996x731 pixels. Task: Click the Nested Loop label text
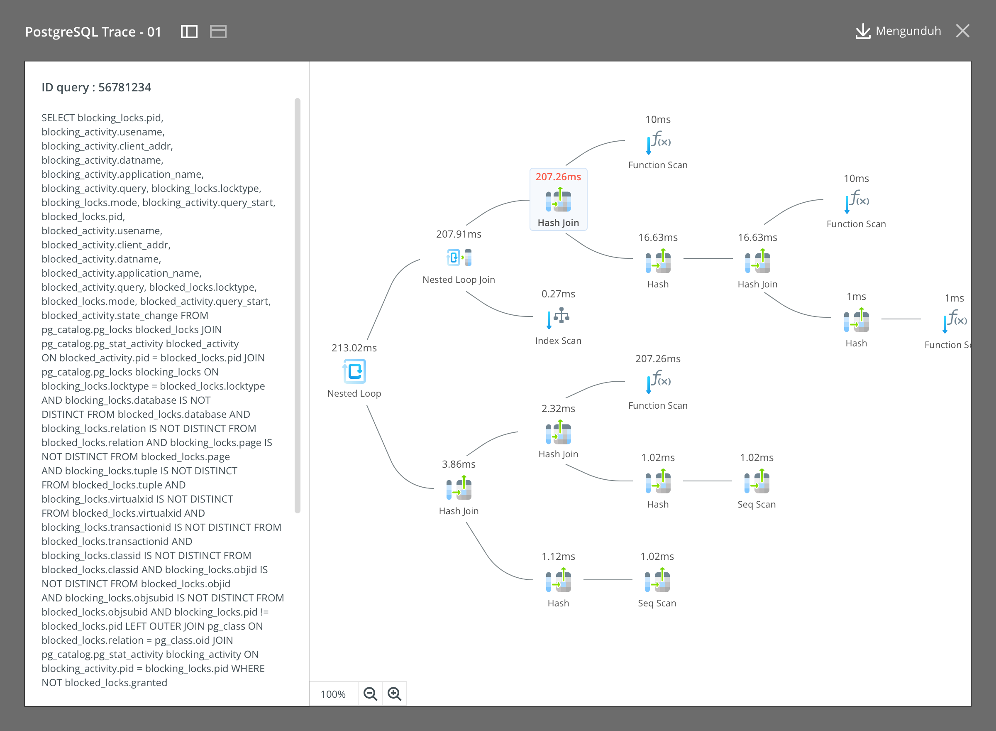[354, 393]
